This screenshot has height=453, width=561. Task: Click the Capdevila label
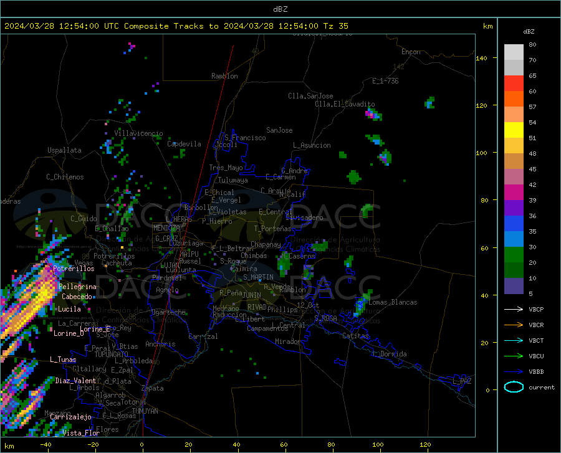pos(184,144)
